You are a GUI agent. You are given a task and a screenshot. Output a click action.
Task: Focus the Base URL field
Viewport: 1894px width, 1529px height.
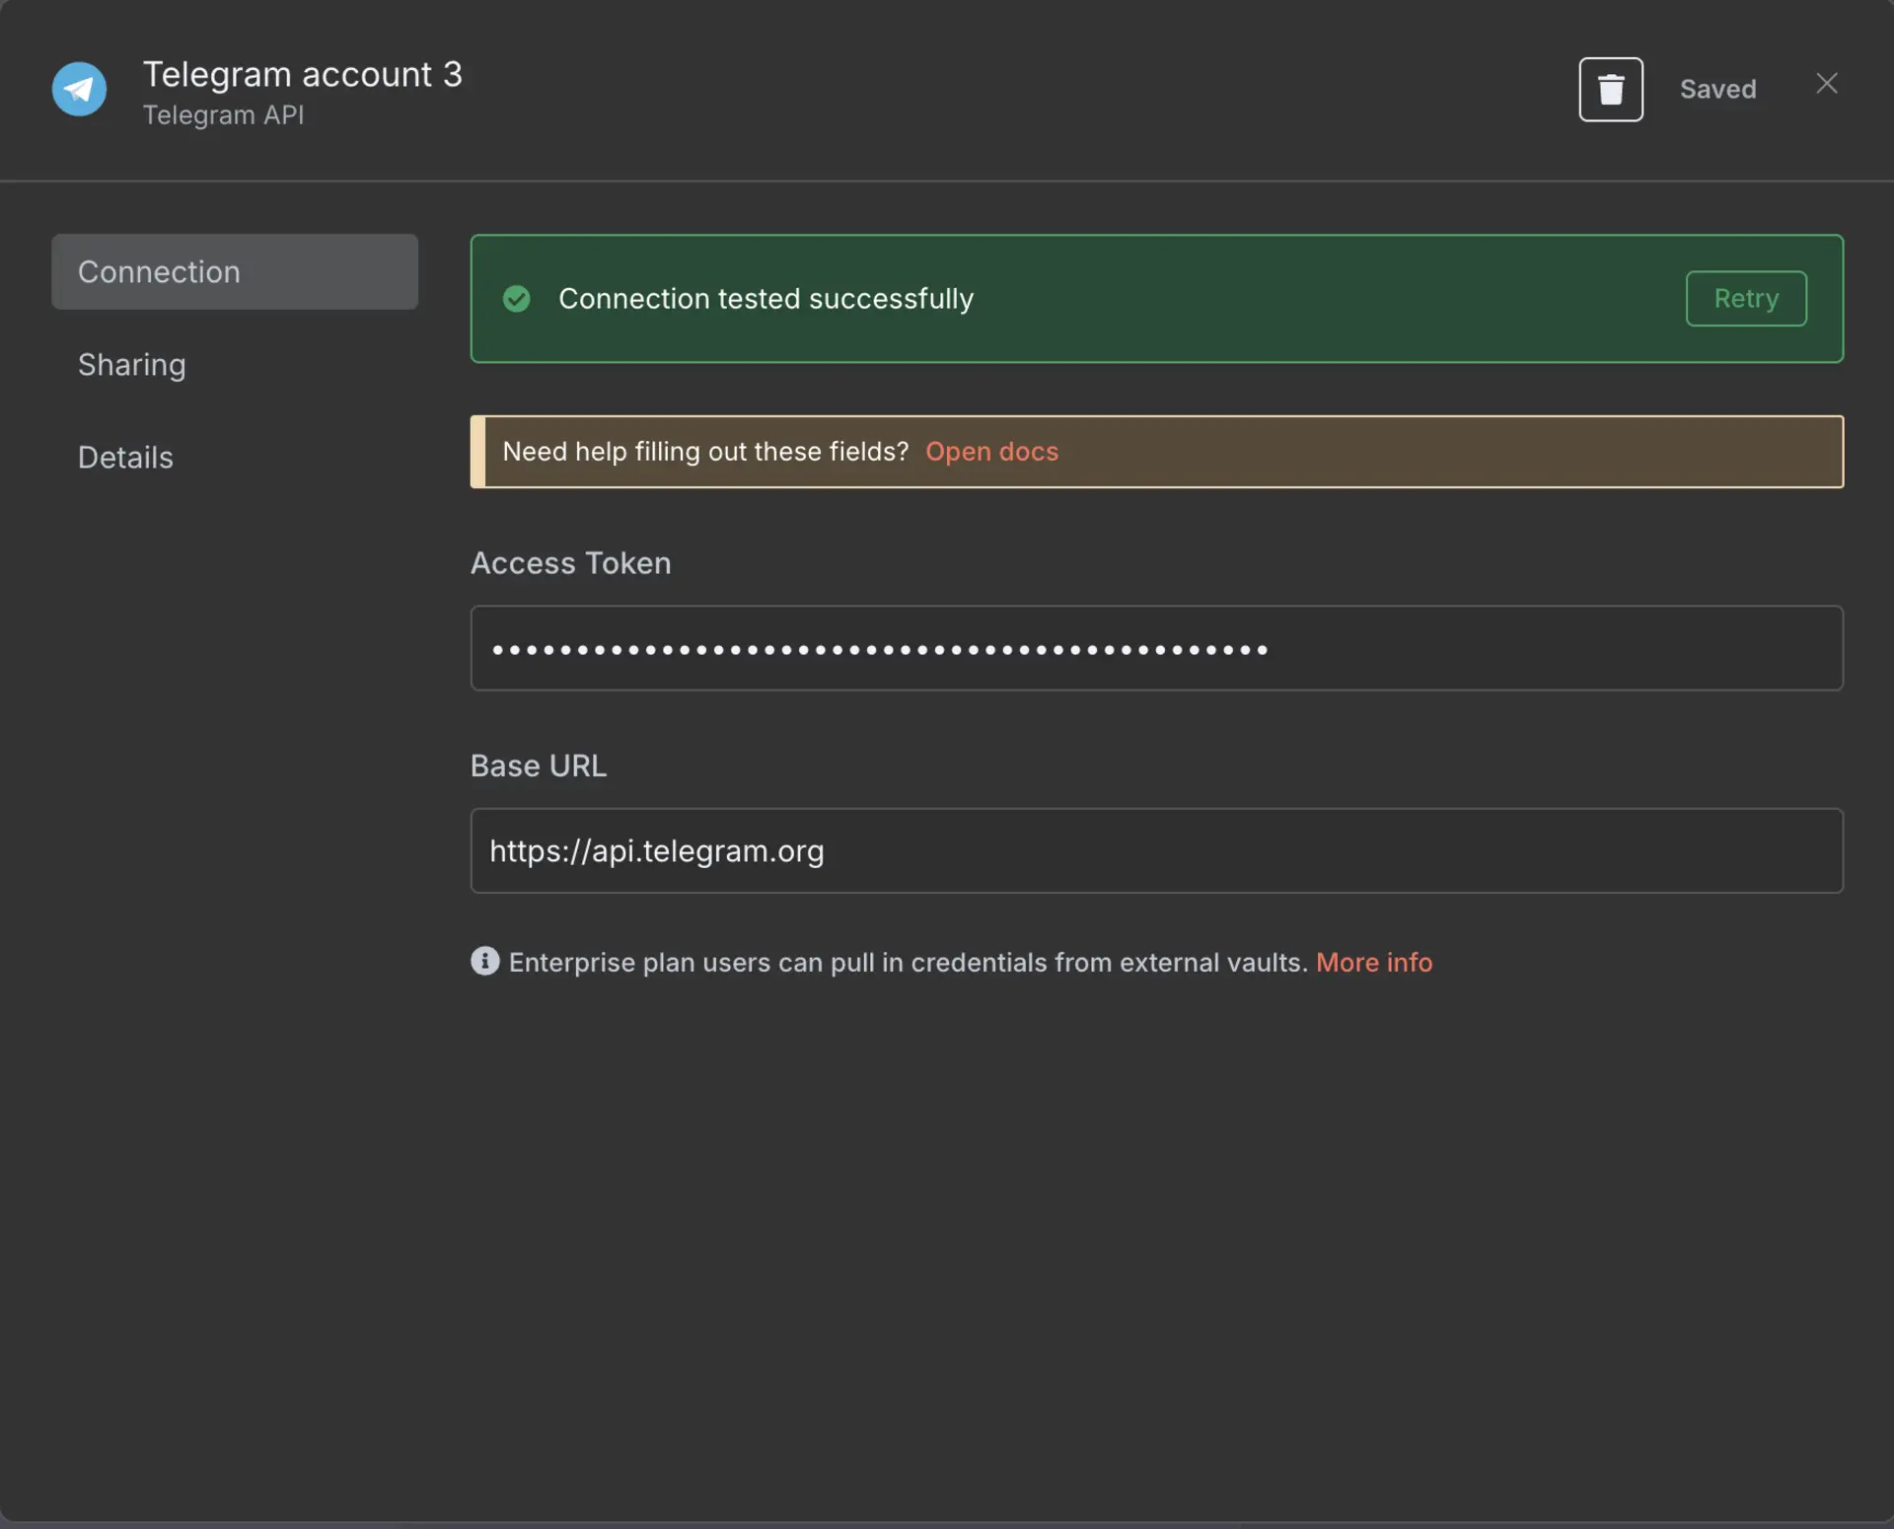tap(1156, 850)
